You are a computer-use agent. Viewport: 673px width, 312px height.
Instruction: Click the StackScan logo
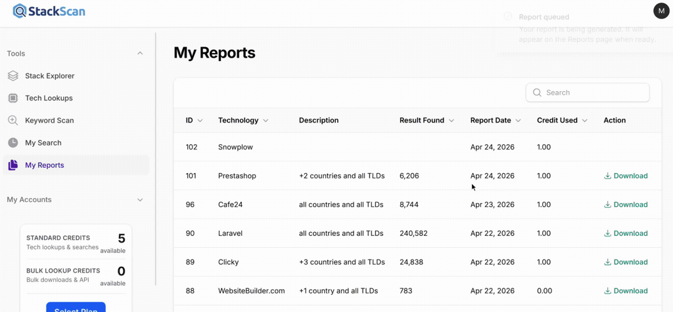[x=49, y=10]
